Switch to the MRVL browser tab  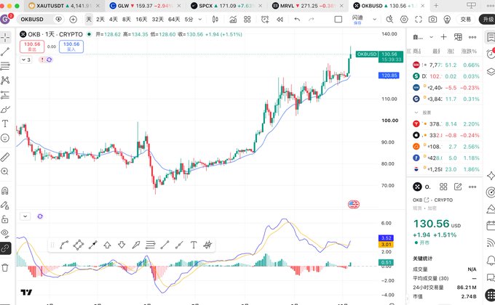pos(308,6)
